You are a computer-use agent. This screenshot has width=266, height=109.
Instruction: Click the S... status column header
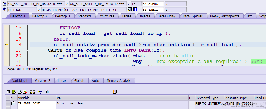tap(14, 98)
